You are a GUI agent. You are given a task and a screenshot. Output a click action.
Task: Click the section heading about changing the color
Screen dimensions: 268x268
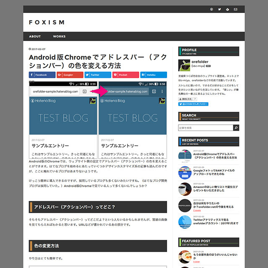click(x=98, y=246)
